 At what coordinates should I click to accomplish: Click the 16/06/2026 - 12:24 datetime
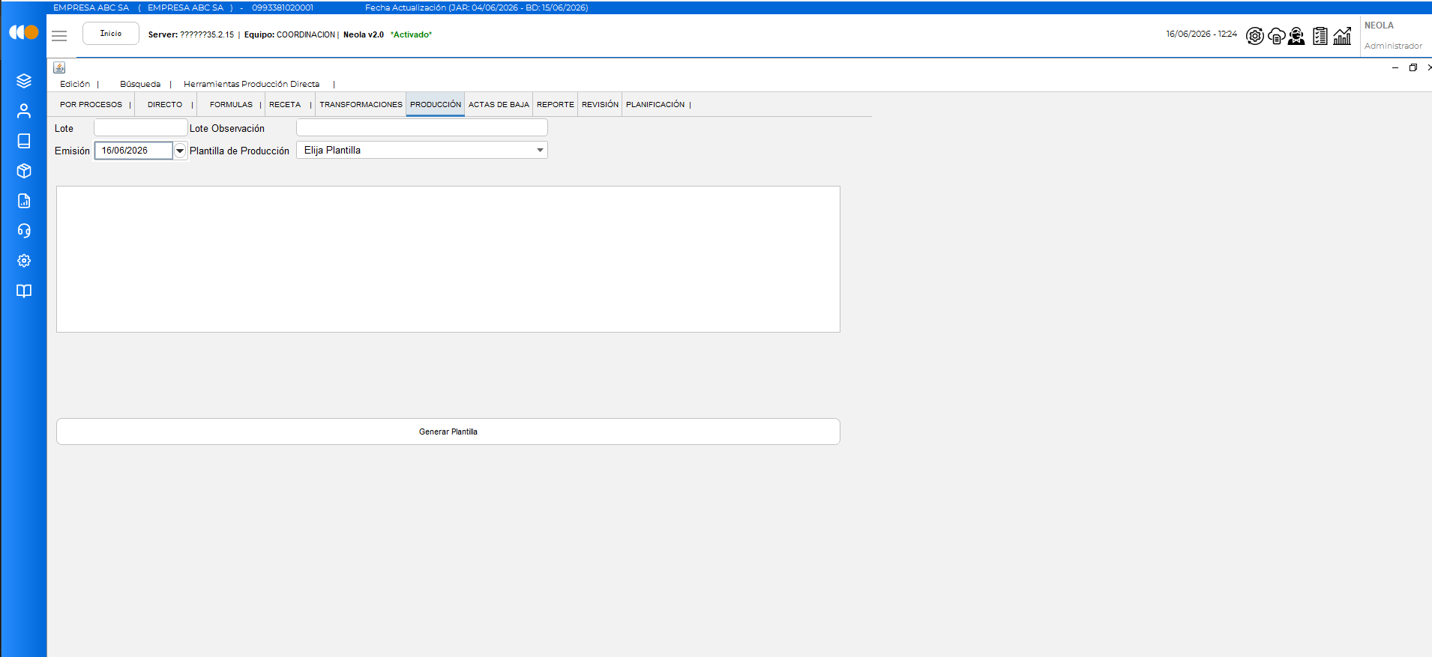pyautogui.click(x=1201, y=34)
